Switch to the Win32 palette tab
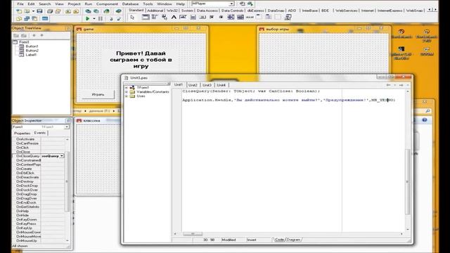 [172, 11]
